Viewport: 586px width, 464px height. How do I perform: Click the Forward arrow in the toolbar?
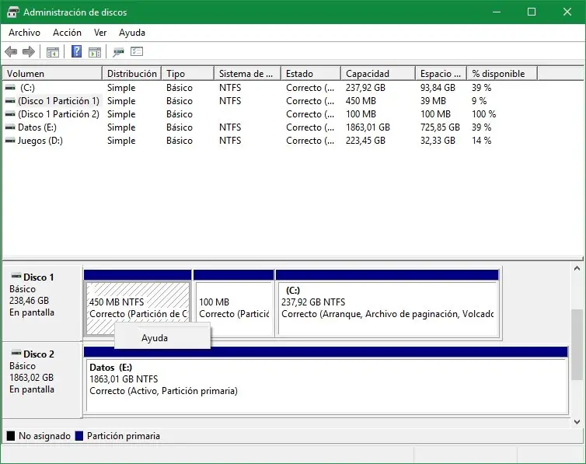(29, 52)
